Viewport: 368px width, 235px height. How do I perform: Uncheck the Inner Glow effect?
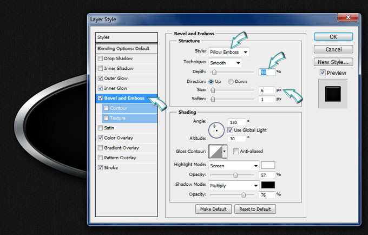(100, 88)
